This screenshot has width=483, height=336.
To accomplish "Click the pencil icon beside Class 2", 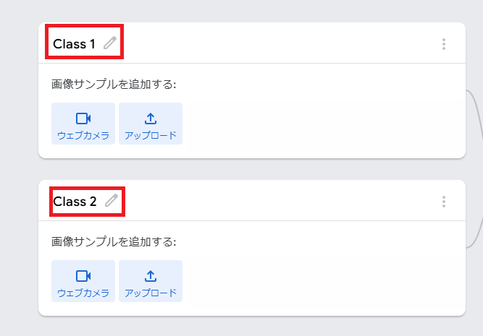I will click(112, 200).
